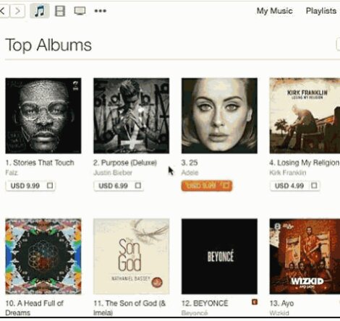Screen dimensions: 340x321
Task: Switch to the Movies filmstrip icon
Action: (x=60, y=11)
